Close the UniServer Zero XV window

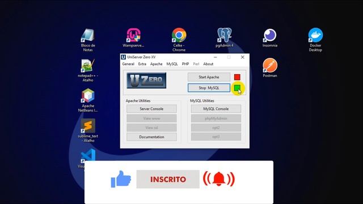pos(242,57)
